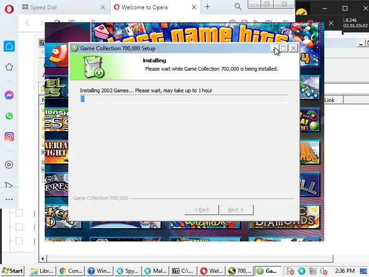Viewport: 369px width, 277px height.
Task: Switch to Libraries taskbar button
Action: click(x=42, y=271)
